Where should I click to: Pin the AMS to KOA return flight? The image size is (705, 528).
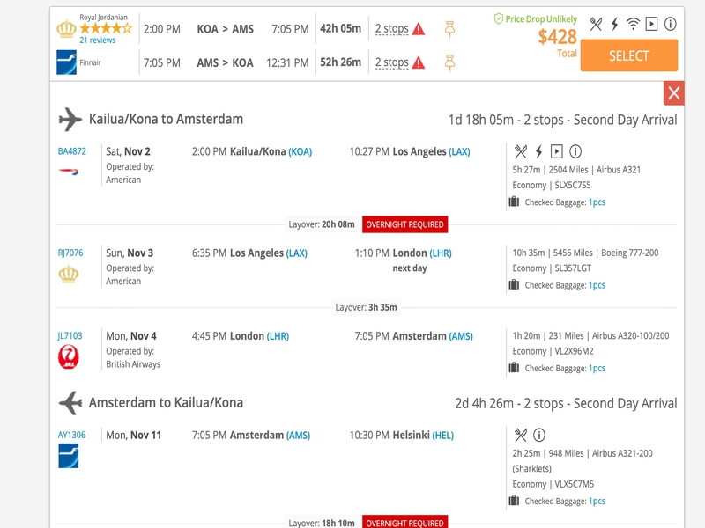(x=449, y=62)
